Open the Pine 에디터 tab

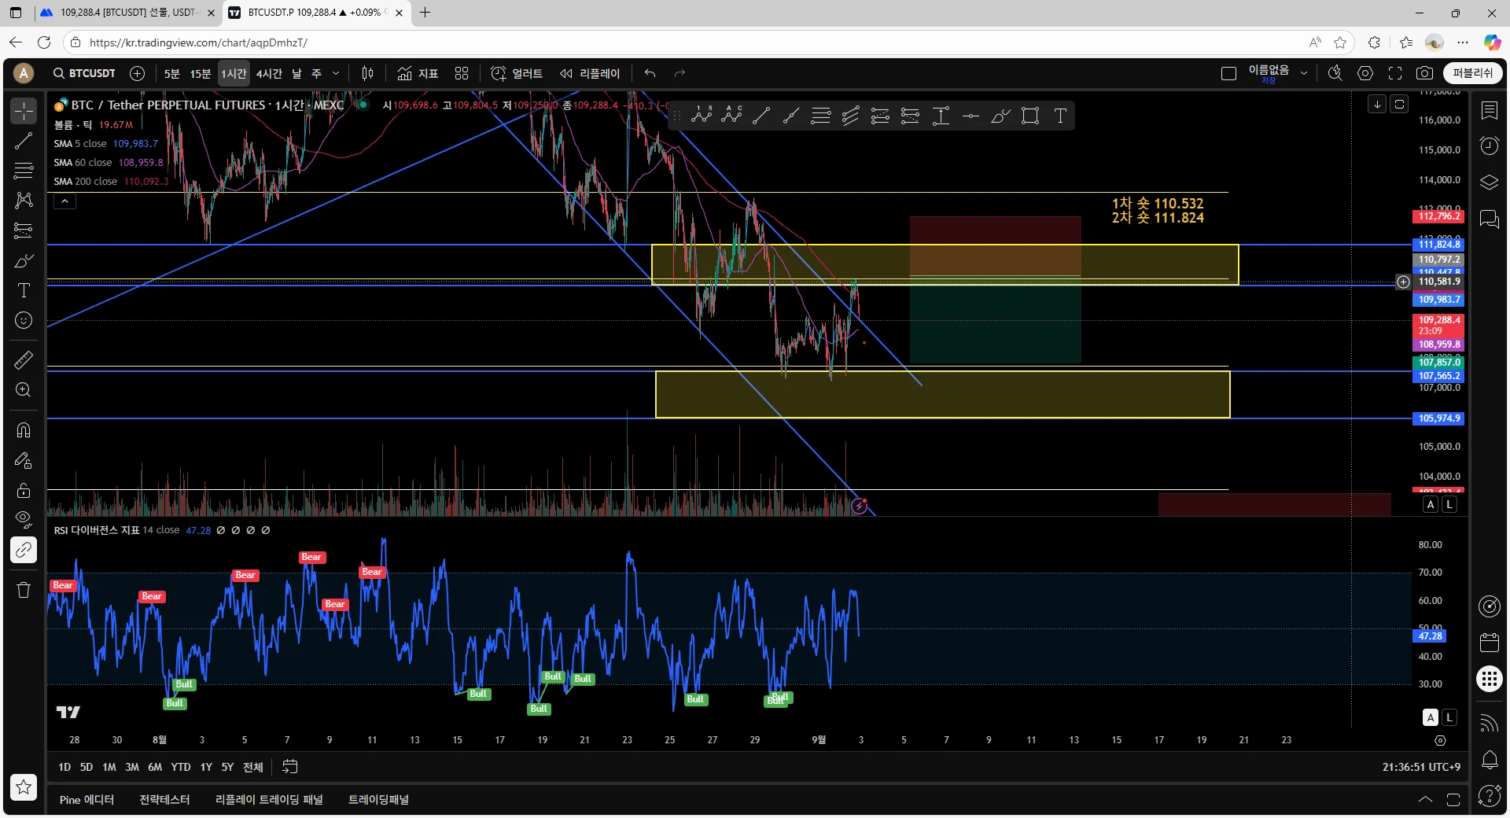[87, 799]
